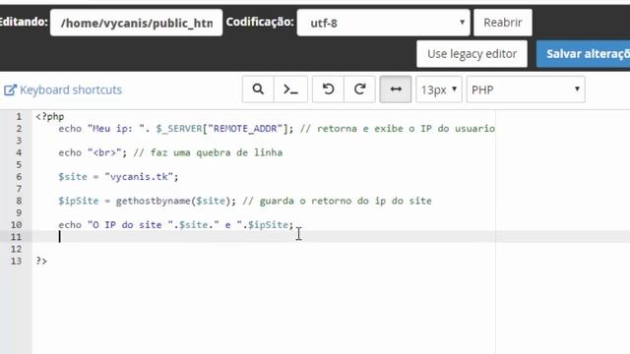The height and width of the screenshot is (354, 630).
Task: Click line number 12 in the gutter
Action: (x=16, y=249)
